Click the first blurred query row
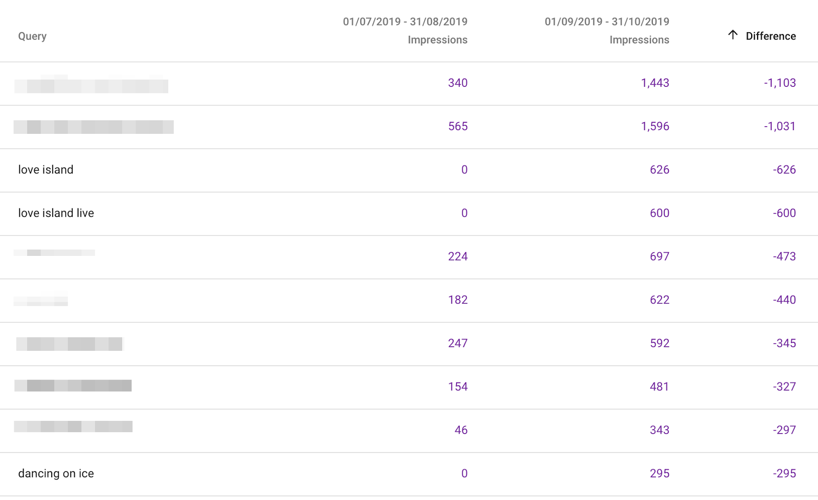The height and width of the screenshot is (500, 818). tap(91, 84)
